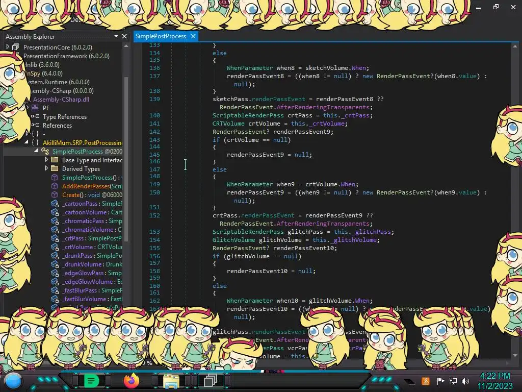Click the PresentationCore assembly icon
Screen dimensions: 522x392
coord(16,47)
